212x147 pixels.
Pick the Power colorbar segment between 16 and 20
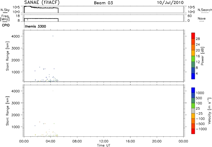[193, 53]
